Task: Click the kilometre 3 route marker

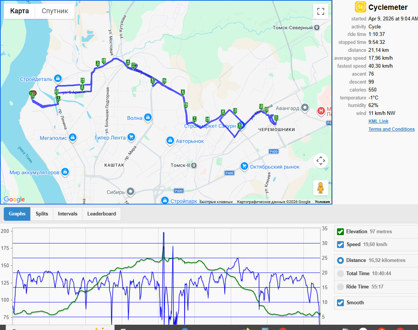Action: pyautogui.click(x=98, y=64)
